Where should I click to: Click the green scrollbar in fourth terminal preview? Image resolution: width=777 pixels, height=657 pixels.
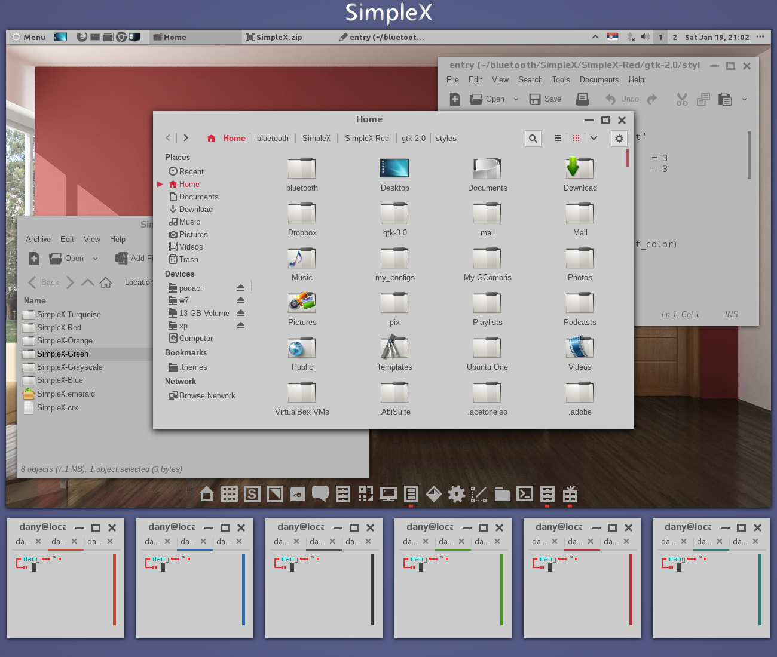pos(501,590)
